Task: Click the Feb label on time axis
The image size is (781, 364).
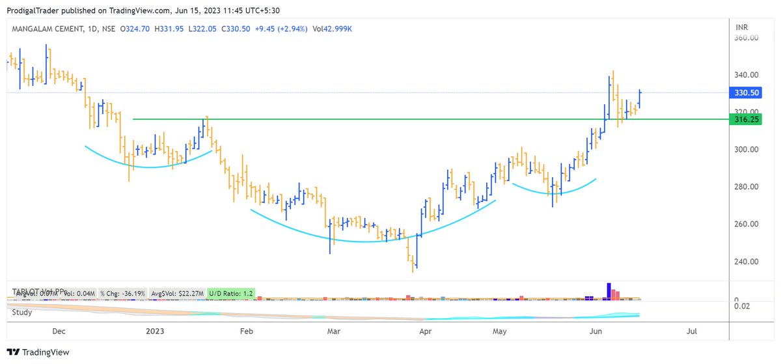Action: tap(246, 331)
